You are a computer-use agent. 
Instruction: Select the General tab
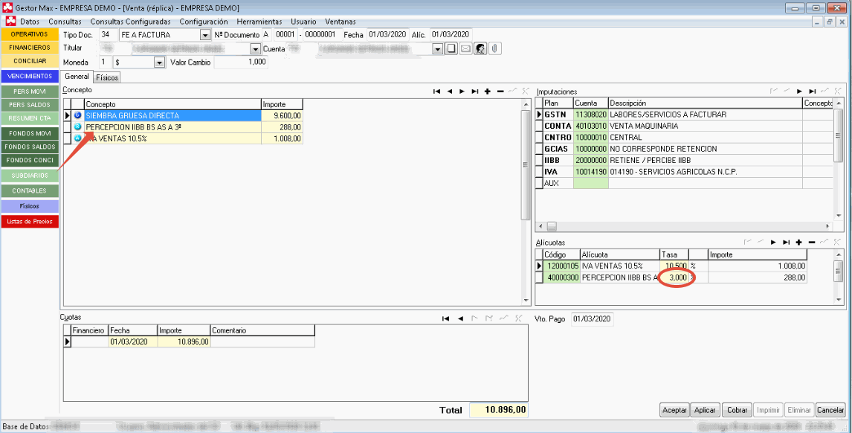[x=77, y=77]
